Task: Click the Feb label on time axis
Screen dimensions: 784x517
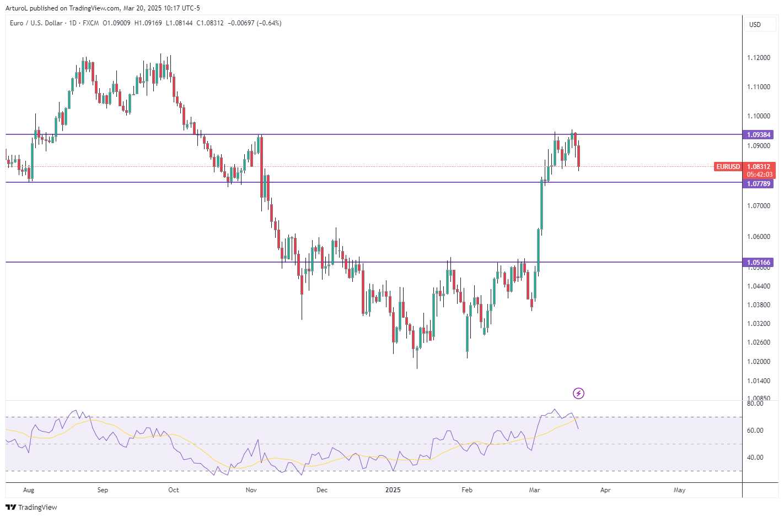Action: 467,490
